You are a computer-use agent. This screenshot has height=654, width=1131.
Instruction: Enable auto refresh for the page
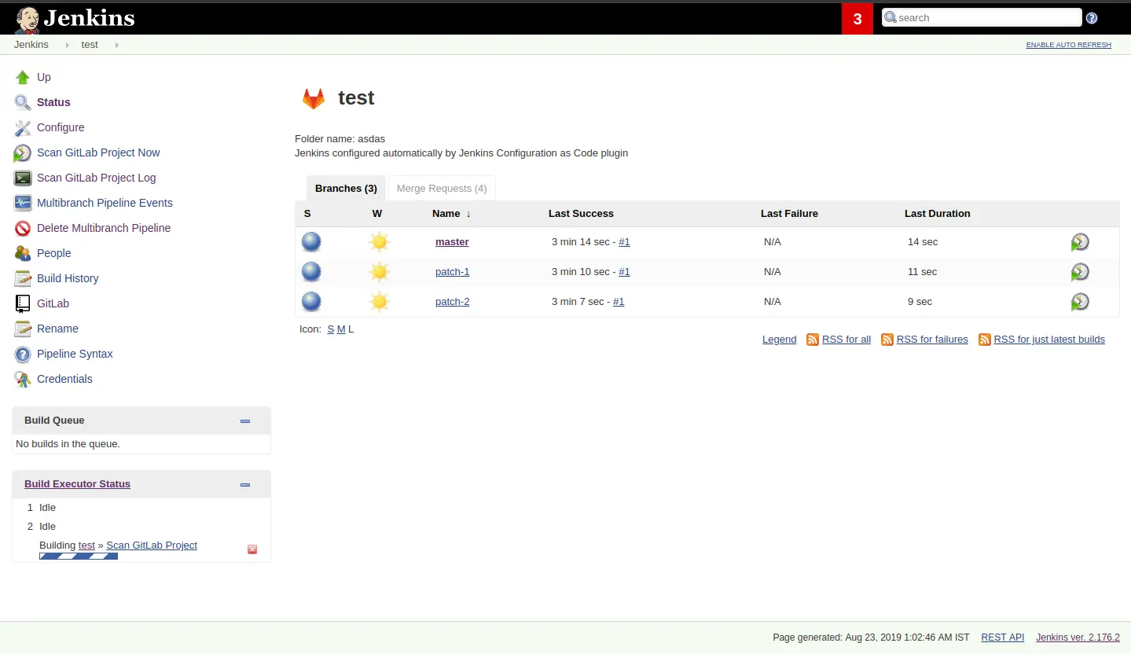[x=1067, y=45]
